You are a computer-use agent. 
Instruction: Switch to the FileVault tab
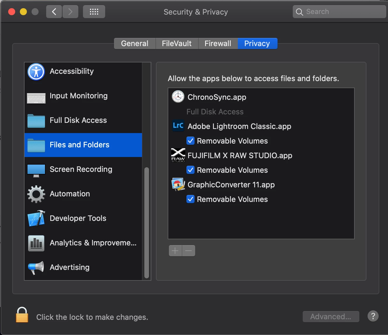(177, 43)
